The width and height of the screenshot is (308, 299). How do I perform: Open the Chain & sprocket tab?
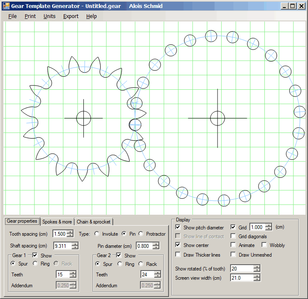(94, 222)
